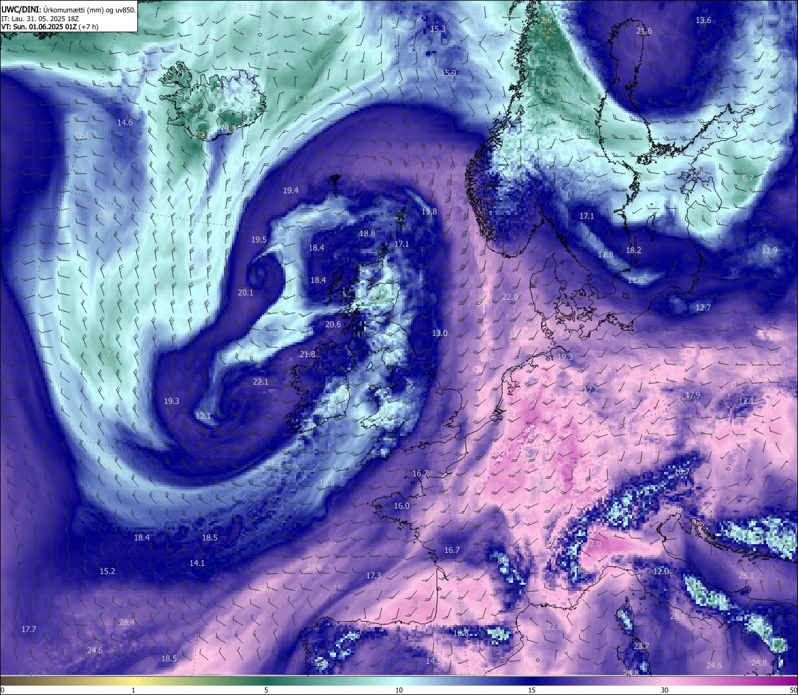The width and height of the screenshot is (798, 695).
Task: Click the 17.2 value over Germany
Action: tap(590, 390)
